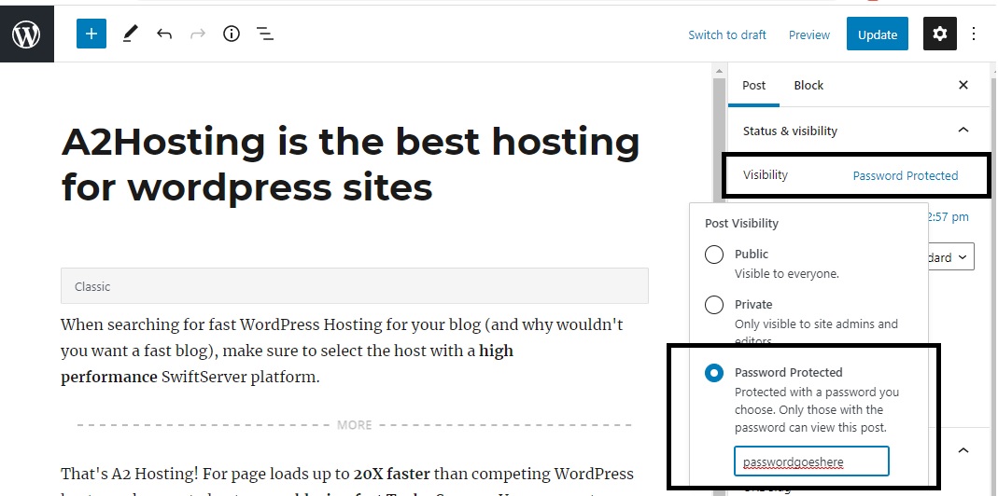Open the post Preview

(809, 35)
